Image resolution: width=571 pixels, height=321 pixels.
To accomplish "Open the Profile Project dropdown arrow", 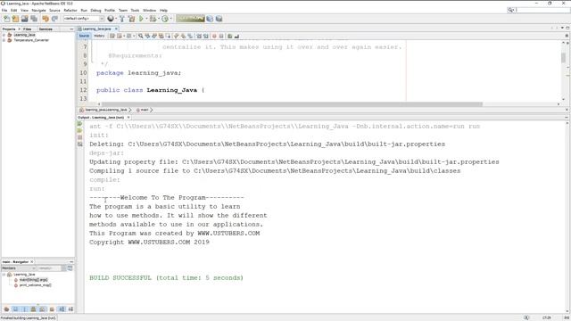I will 170,19.
